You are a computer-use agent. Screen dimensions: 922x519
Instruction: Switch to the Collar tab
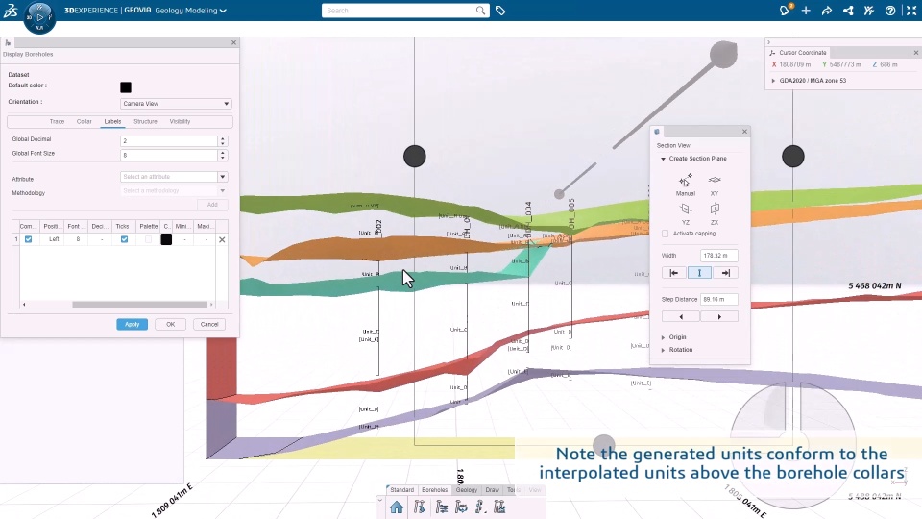click(x=85, y=122)
